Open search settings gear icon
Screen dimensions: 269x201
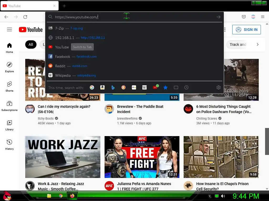pos(218,87)
